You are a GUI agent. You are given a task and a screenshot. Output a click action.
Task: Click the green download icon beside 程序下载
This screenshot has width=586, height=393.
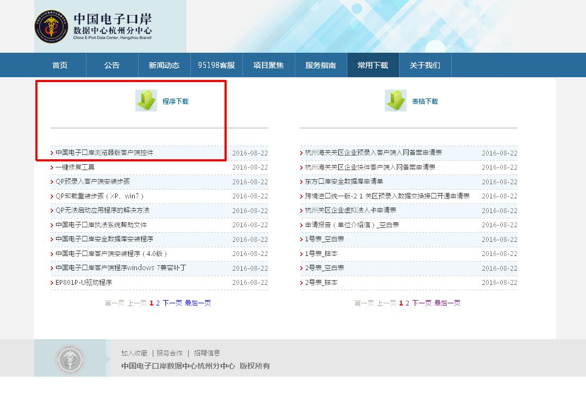pos(146,101)
